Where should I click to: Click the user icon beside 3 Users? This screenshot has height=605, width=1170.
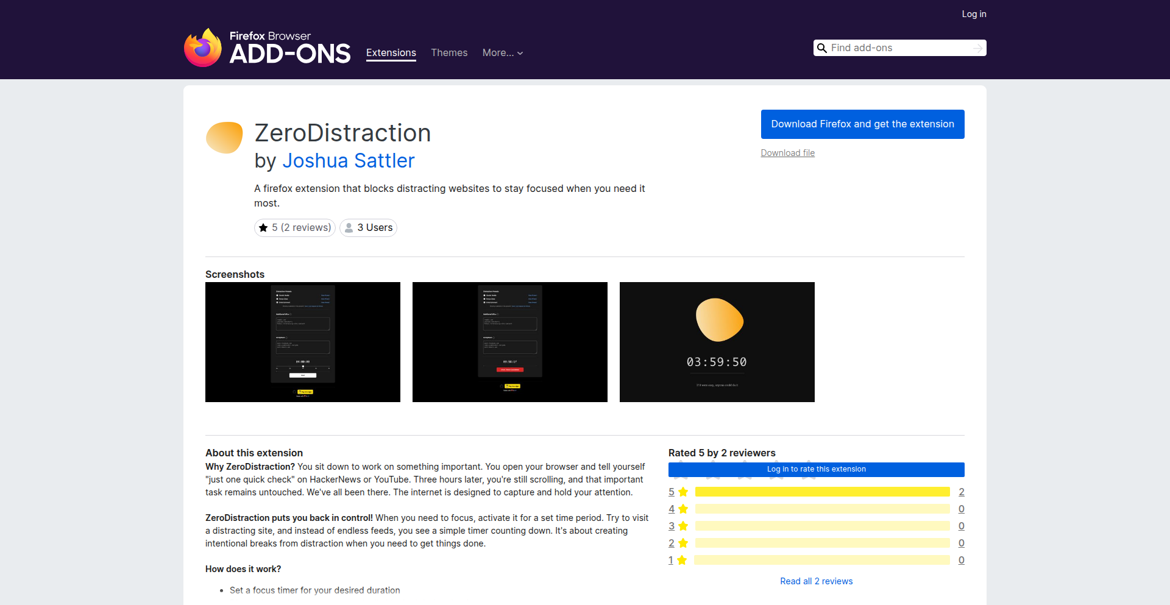(349, 228)
